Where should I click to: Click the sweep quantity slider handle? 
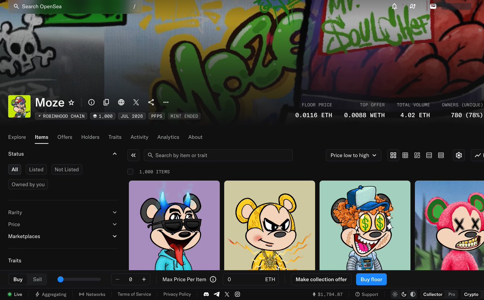point(60,279)
